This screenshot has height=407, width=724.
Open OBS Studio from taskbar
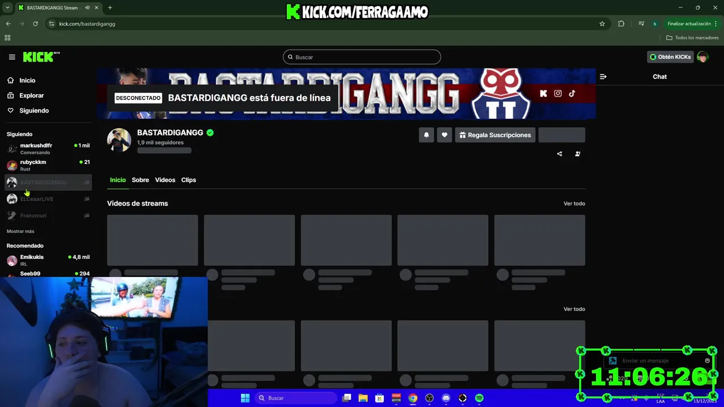(x=429, y=398)
